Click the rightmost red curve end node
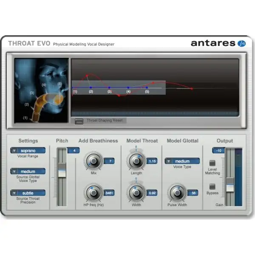 click(x=192, y=89)
